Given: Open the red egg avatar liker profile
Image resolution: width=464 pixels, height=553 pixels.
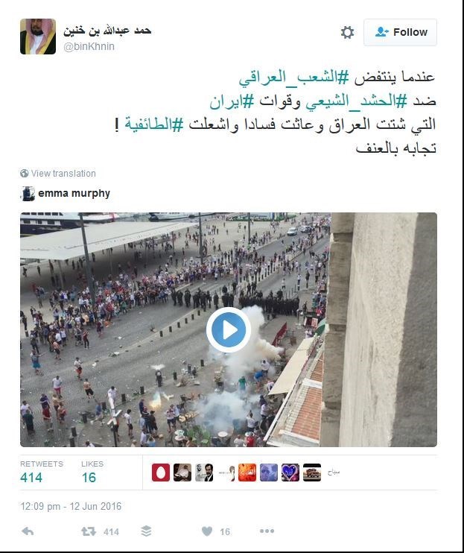Looking at the screenshot, I should tap(161, 473).
